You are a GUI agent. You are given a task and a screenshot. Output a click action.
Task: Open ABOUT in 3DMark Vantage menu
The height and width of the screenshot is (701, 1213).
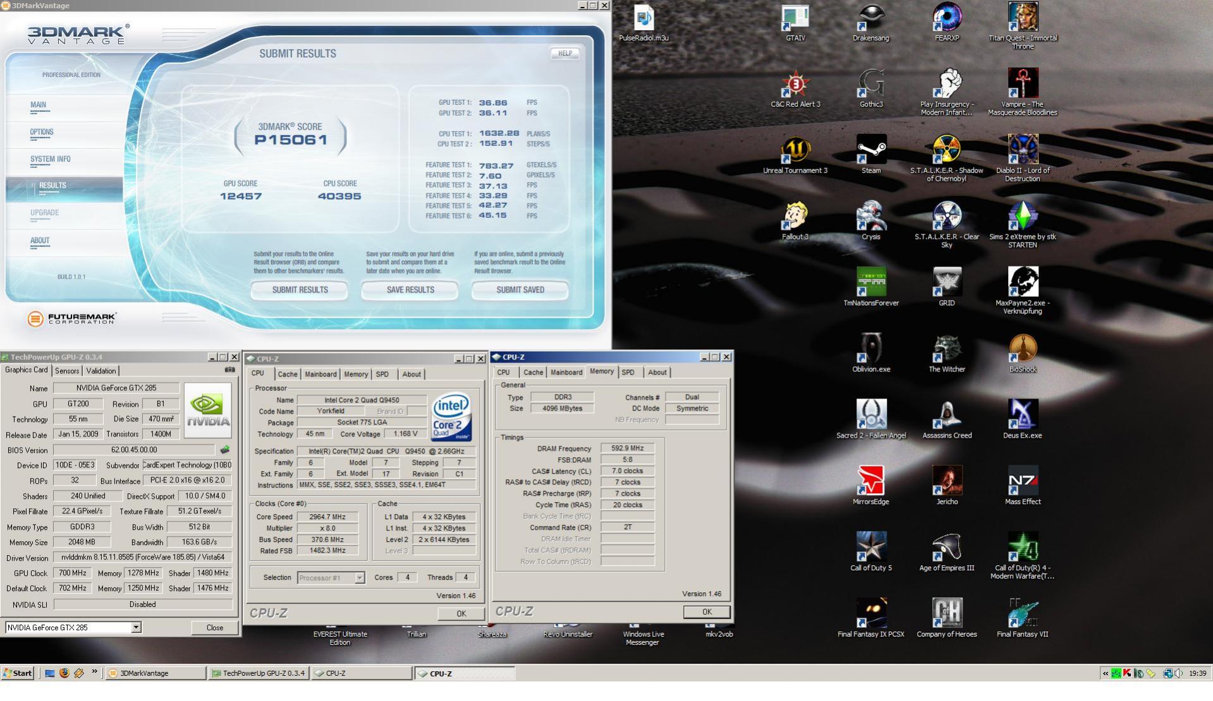tap(40, 240)
